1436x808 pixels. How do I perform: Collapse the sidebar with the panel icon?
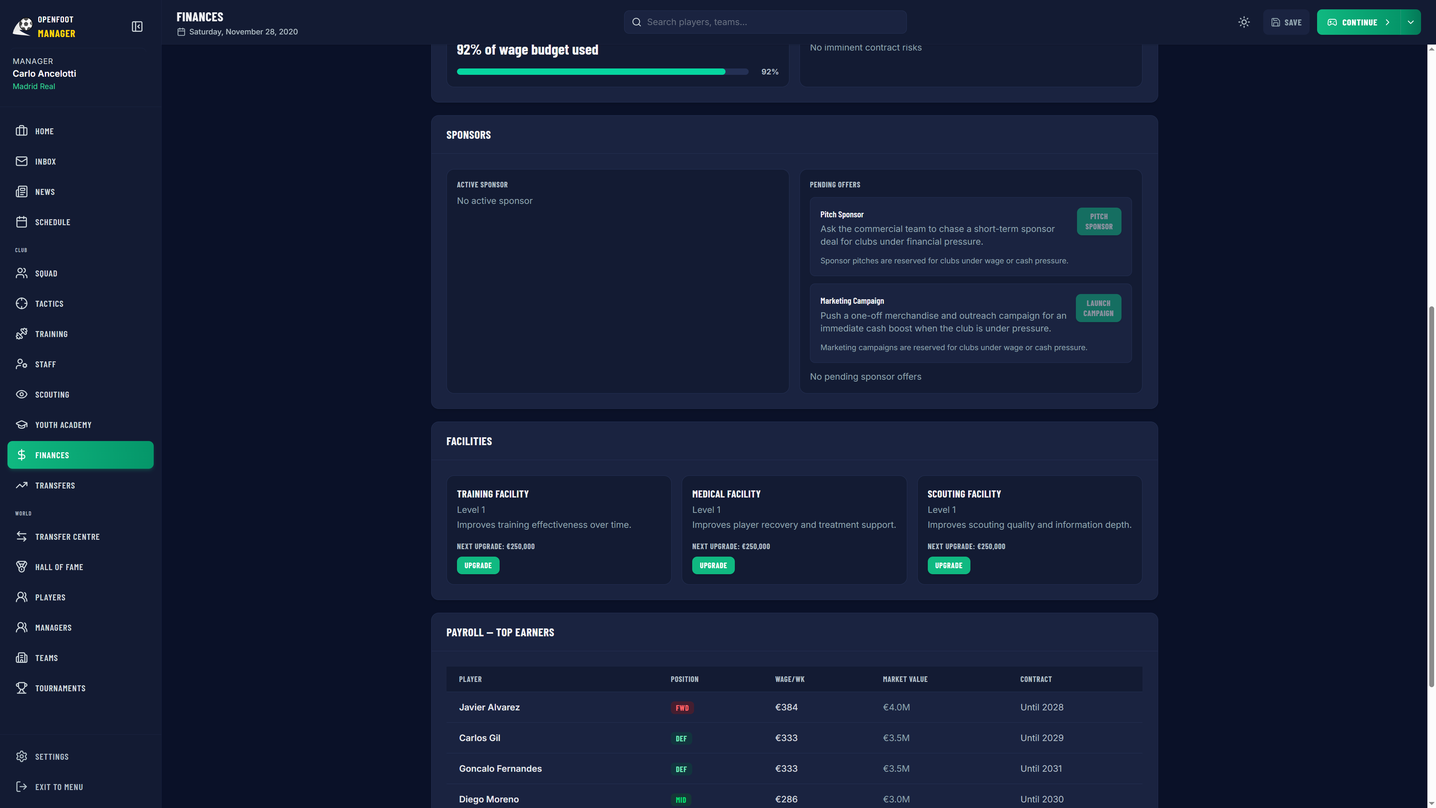pyautogui.click(x=137, y=26)
